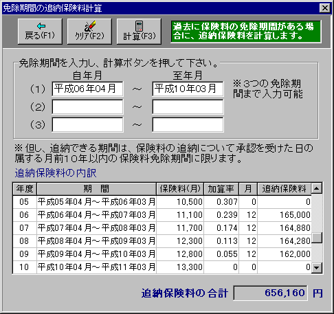Viewport: 334px width, 314px height.
Task: Select row 平成08年04月～平成09年03月
Action: 162,241
